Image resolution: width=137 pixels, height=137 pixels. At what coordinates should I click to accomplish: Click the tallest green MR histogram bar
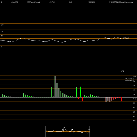[x=55, y=87]
